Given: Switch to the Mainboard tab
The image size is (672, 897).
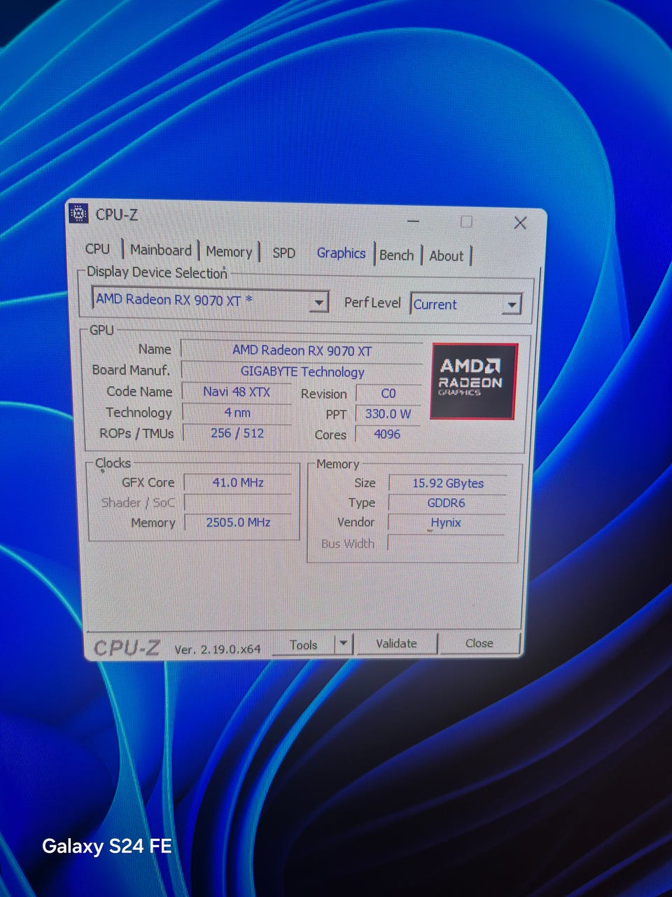Looking at the screenshot, I should [x=160, y=250].
